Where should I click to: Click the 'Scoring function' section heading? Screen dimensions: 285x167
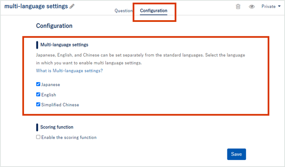(57, 127)
